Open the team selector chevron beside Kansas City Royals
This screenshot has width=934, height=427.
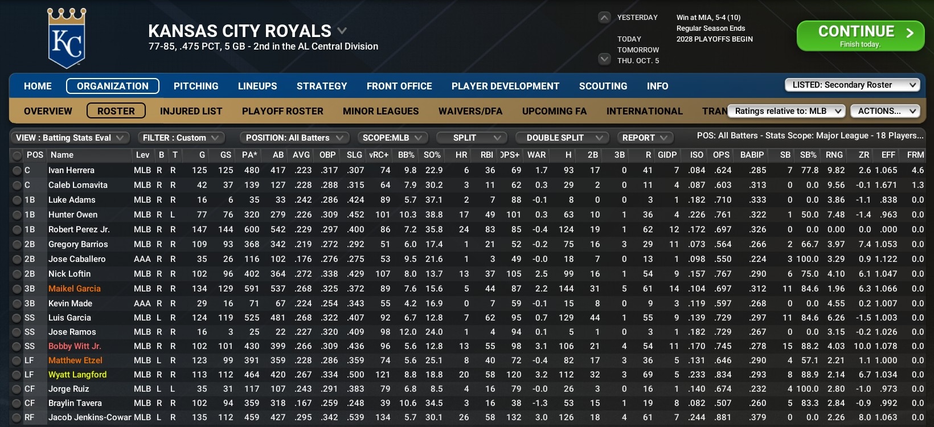pos(342,31)
